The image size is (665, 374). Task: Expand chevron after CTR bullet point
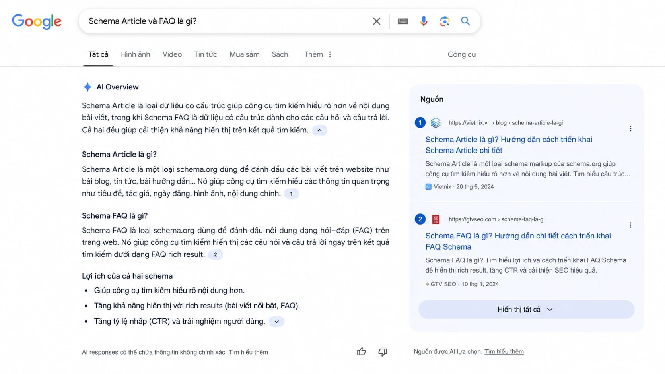(x=276, y=322)
